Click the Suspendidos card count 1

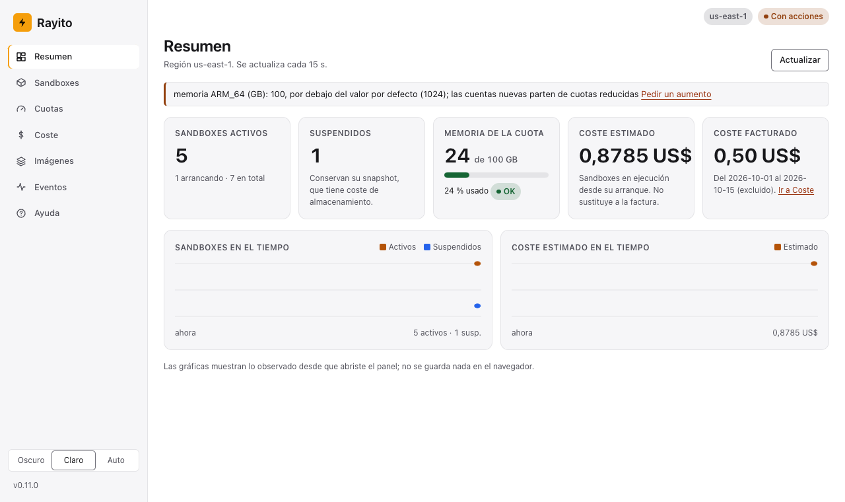pyautogui.click(x=316, y=156)
